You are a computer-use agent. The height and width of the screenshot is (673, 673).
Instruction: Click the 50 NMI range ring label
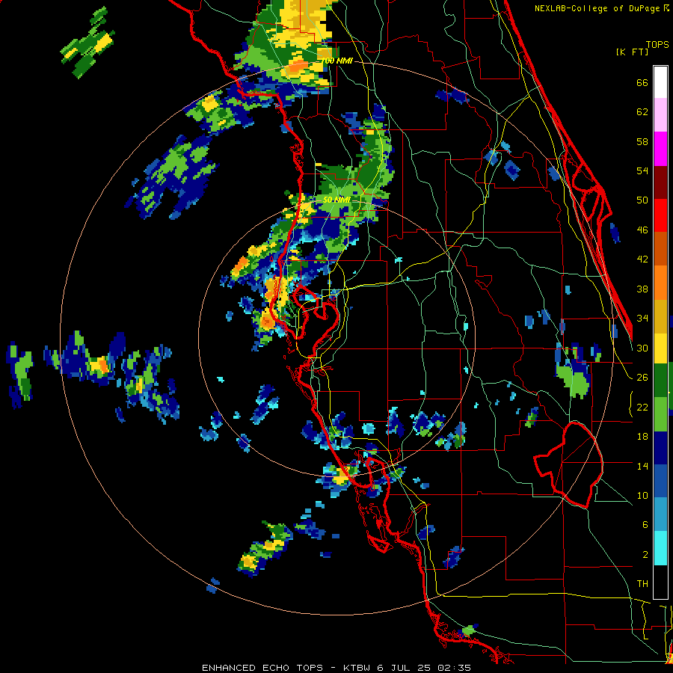point(336,200)
